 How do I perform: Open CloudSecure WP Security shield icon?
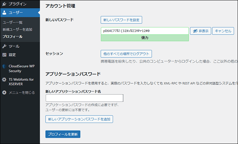tap(4, 66)
